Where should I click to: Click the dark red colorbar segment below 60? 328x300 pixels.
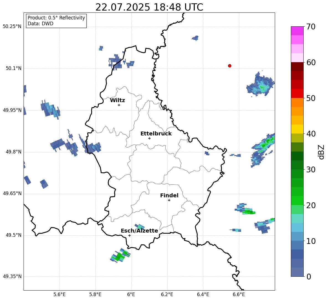(297, 67)
